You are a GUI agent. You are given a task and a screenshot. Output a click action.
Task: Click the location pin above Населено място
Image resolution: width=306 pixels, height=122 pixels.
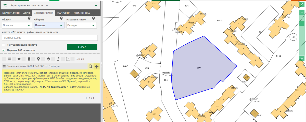(x=94, y=19)
